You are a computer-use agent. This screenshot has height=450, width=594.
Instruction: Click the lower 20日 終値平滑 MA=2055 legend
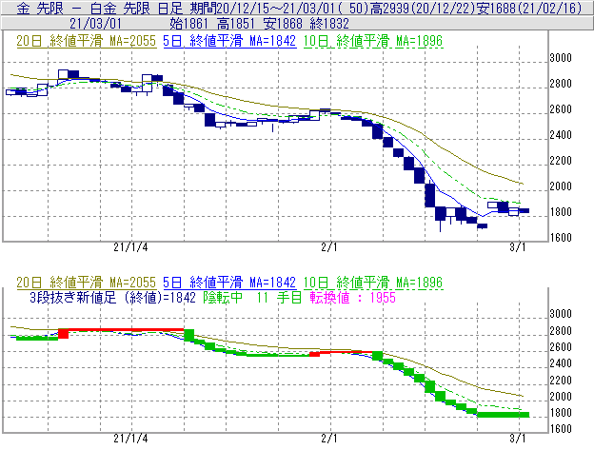87,283
